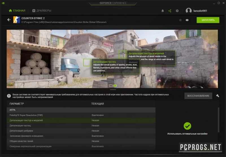
Task: Select first screenshot carousel indicator
Action: point(111,85)
